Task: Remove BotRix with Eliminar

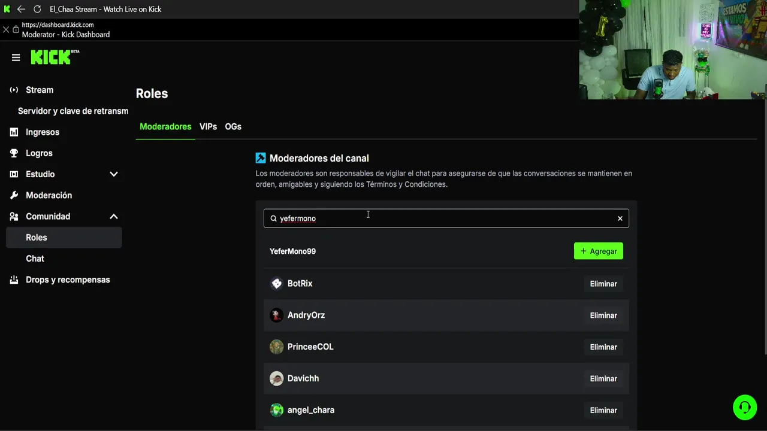Action: coord(603,284)
